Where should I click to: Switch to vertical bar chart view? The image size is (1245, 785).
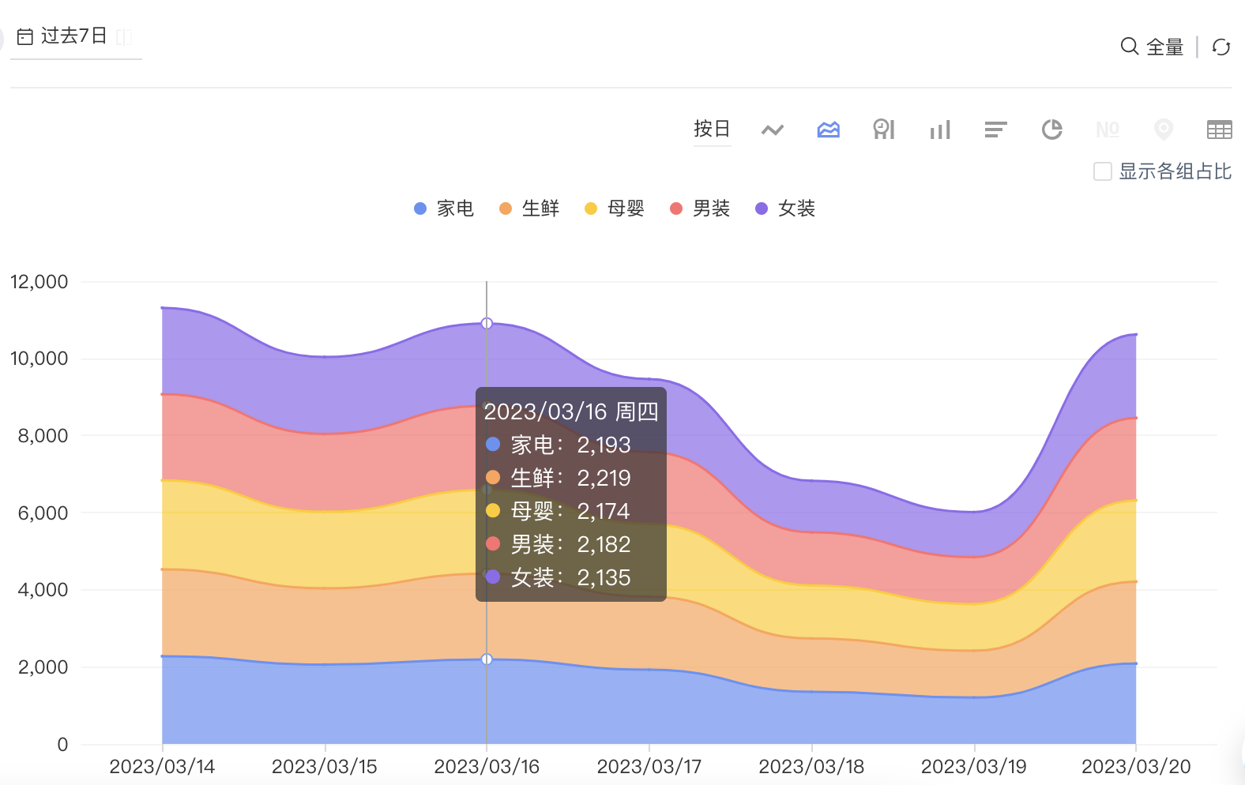tap(940, 130)
